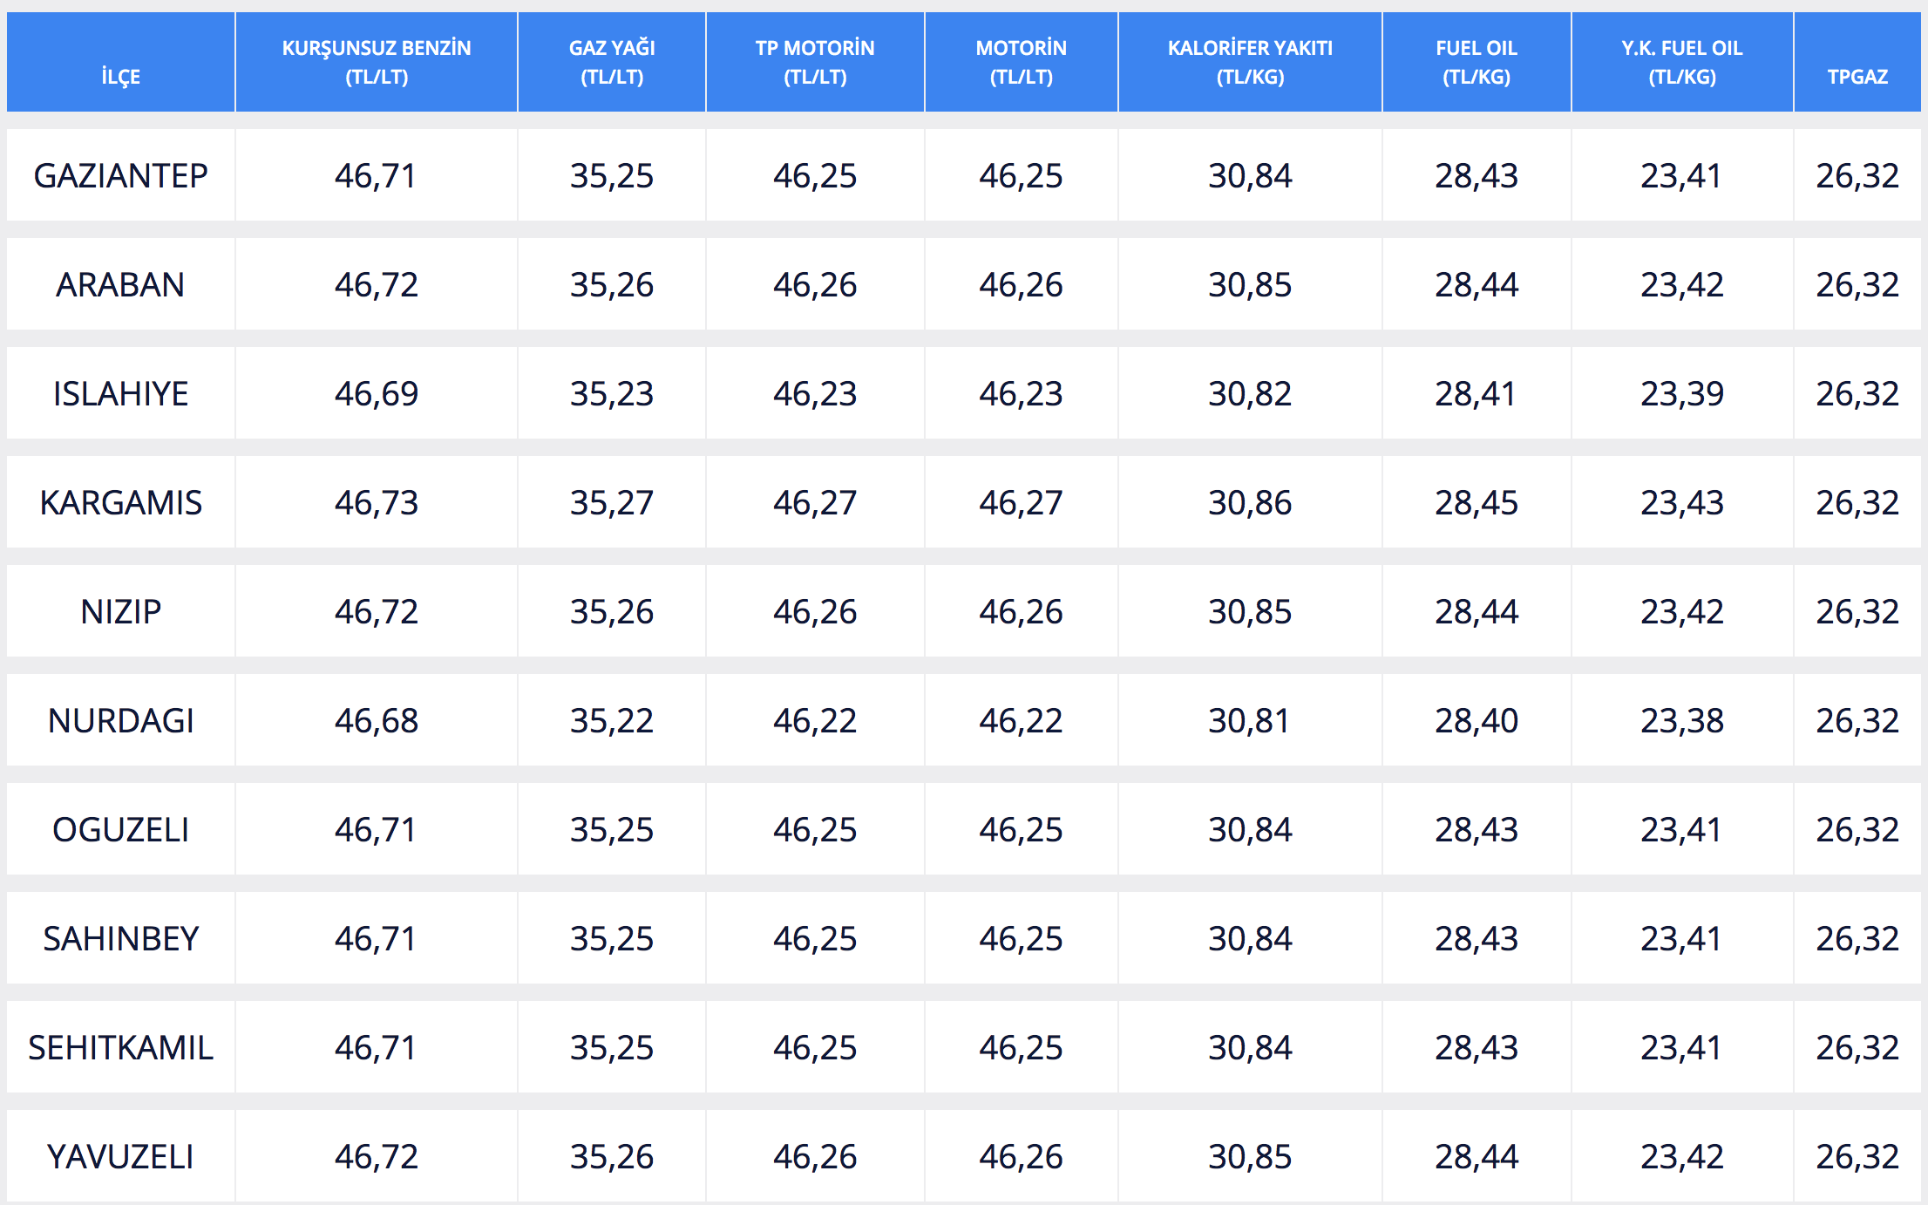The height and width of the screenshot is (1205, 1928).
Task: Click the ARABAN district cell
Action: point(120,285)
